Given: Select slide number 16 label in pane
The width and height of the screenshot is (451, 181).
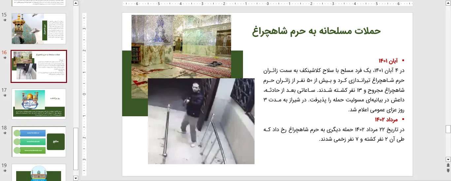Looking at the screenshot, I should [x=4, y=53].
